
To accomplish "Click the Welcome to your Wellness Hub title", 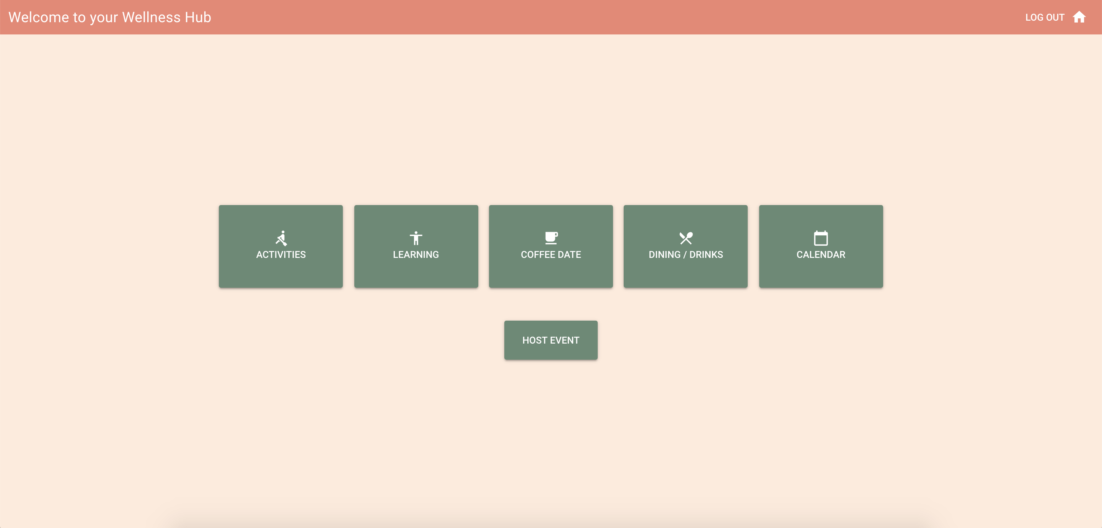I will 110,17.
